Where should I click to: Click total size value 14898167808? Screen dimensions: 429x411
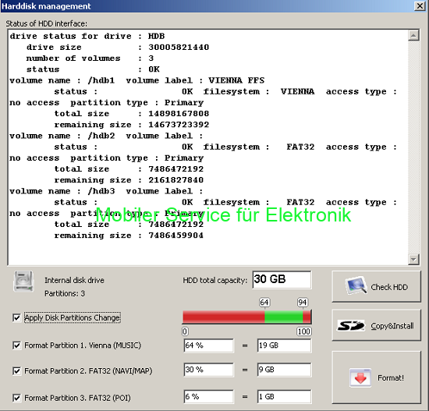179,114
